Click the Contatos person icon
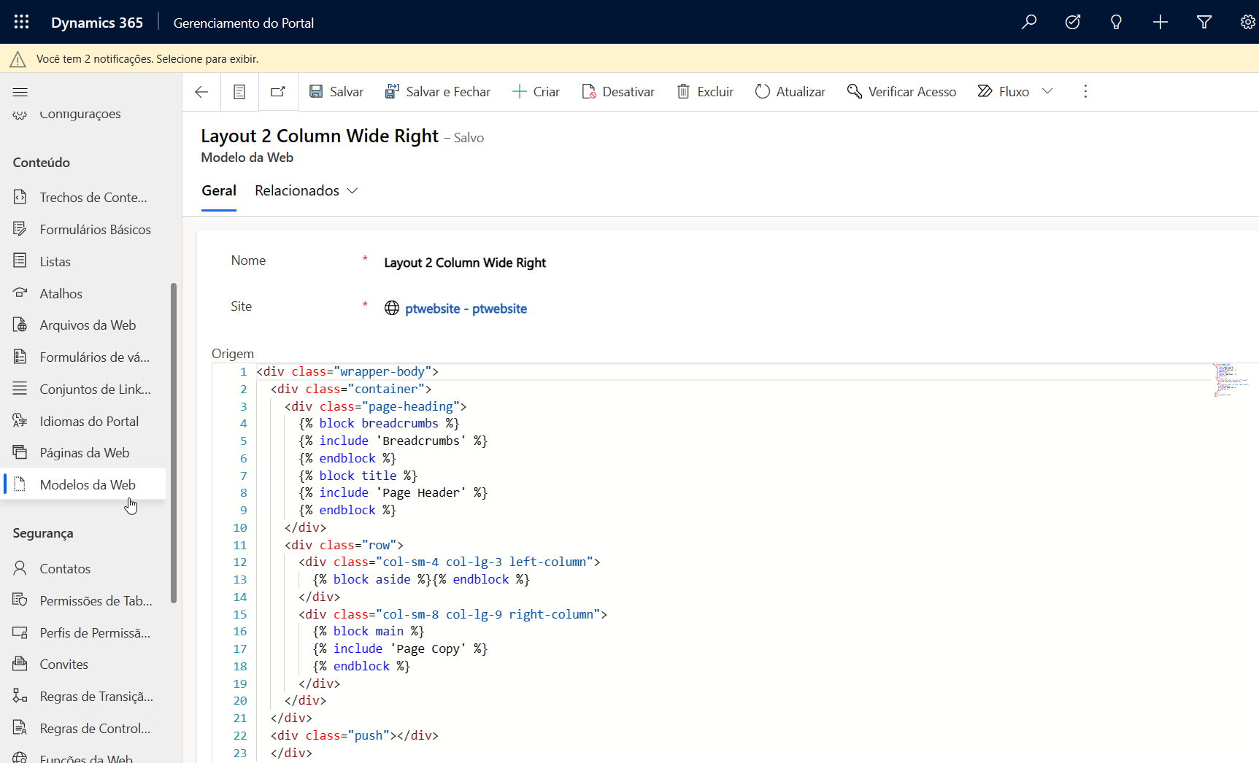Image resolution: width=1259 pixels, height=763 pixels. [x=20, y=568]
